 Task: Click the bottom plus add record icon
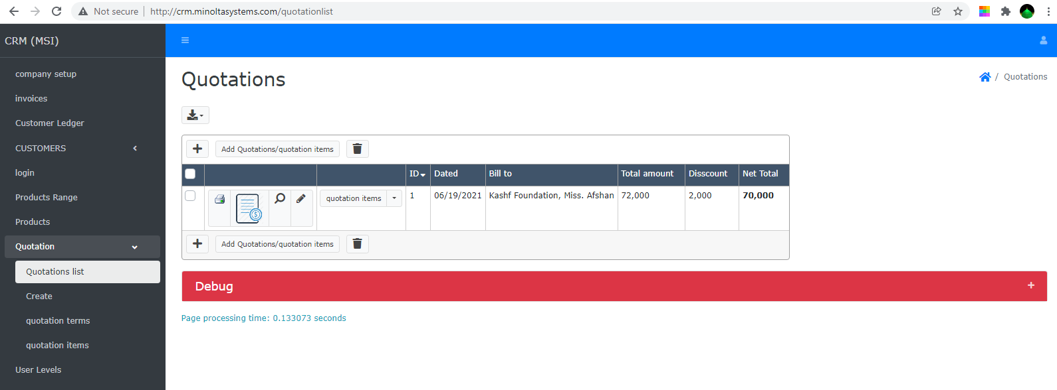coord(197,243)
